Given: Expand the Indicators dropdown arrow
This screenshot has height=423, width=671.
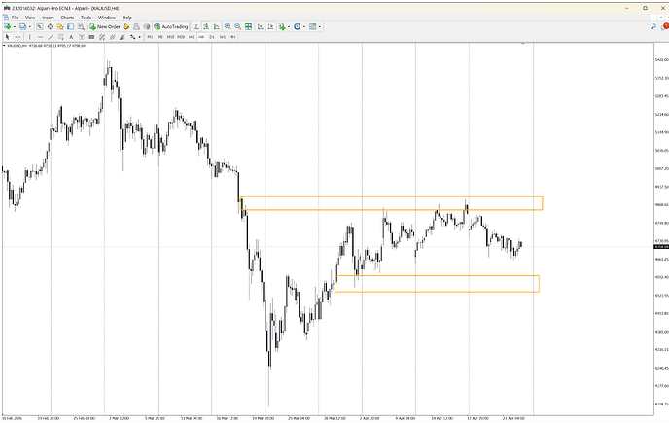Looking at the screenshot, I should [289, 26].
